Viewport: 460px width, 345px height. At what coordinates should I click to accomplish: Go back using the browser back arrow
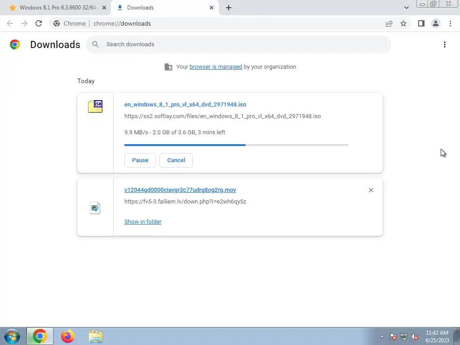pyautogui.click(x=10, y=23)
